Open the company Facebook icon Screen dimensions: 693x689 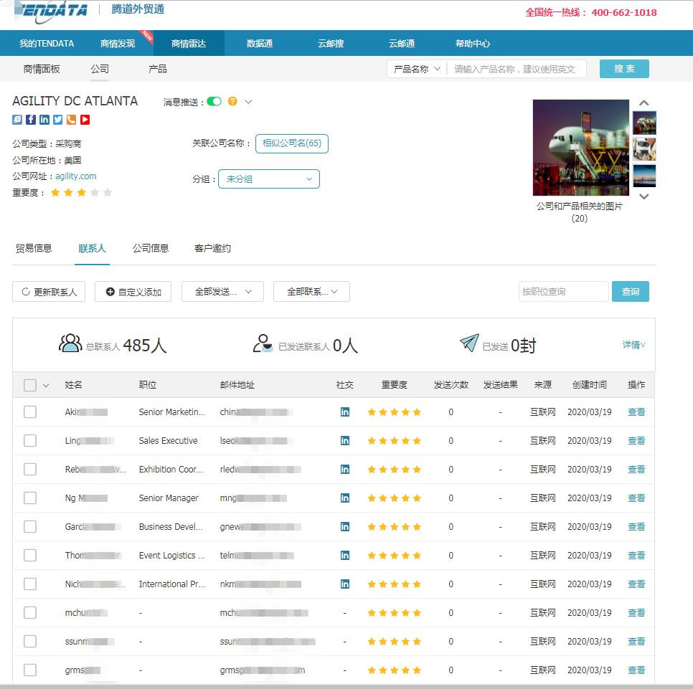pyautogui.click(x=31, y=119)
